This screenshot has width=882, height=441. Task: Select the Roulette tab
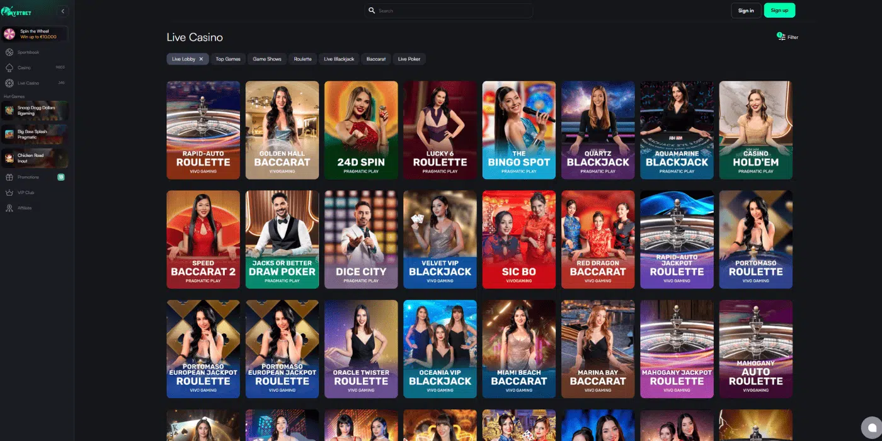click(302, 59)
